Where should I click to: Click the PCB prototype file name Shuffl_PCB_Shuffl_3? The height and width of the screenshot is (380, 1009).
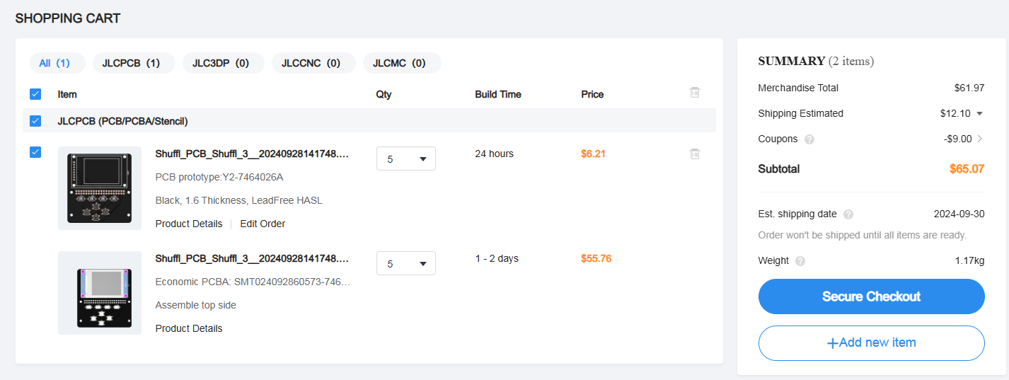pyautogui.click(x=253, y=154)
